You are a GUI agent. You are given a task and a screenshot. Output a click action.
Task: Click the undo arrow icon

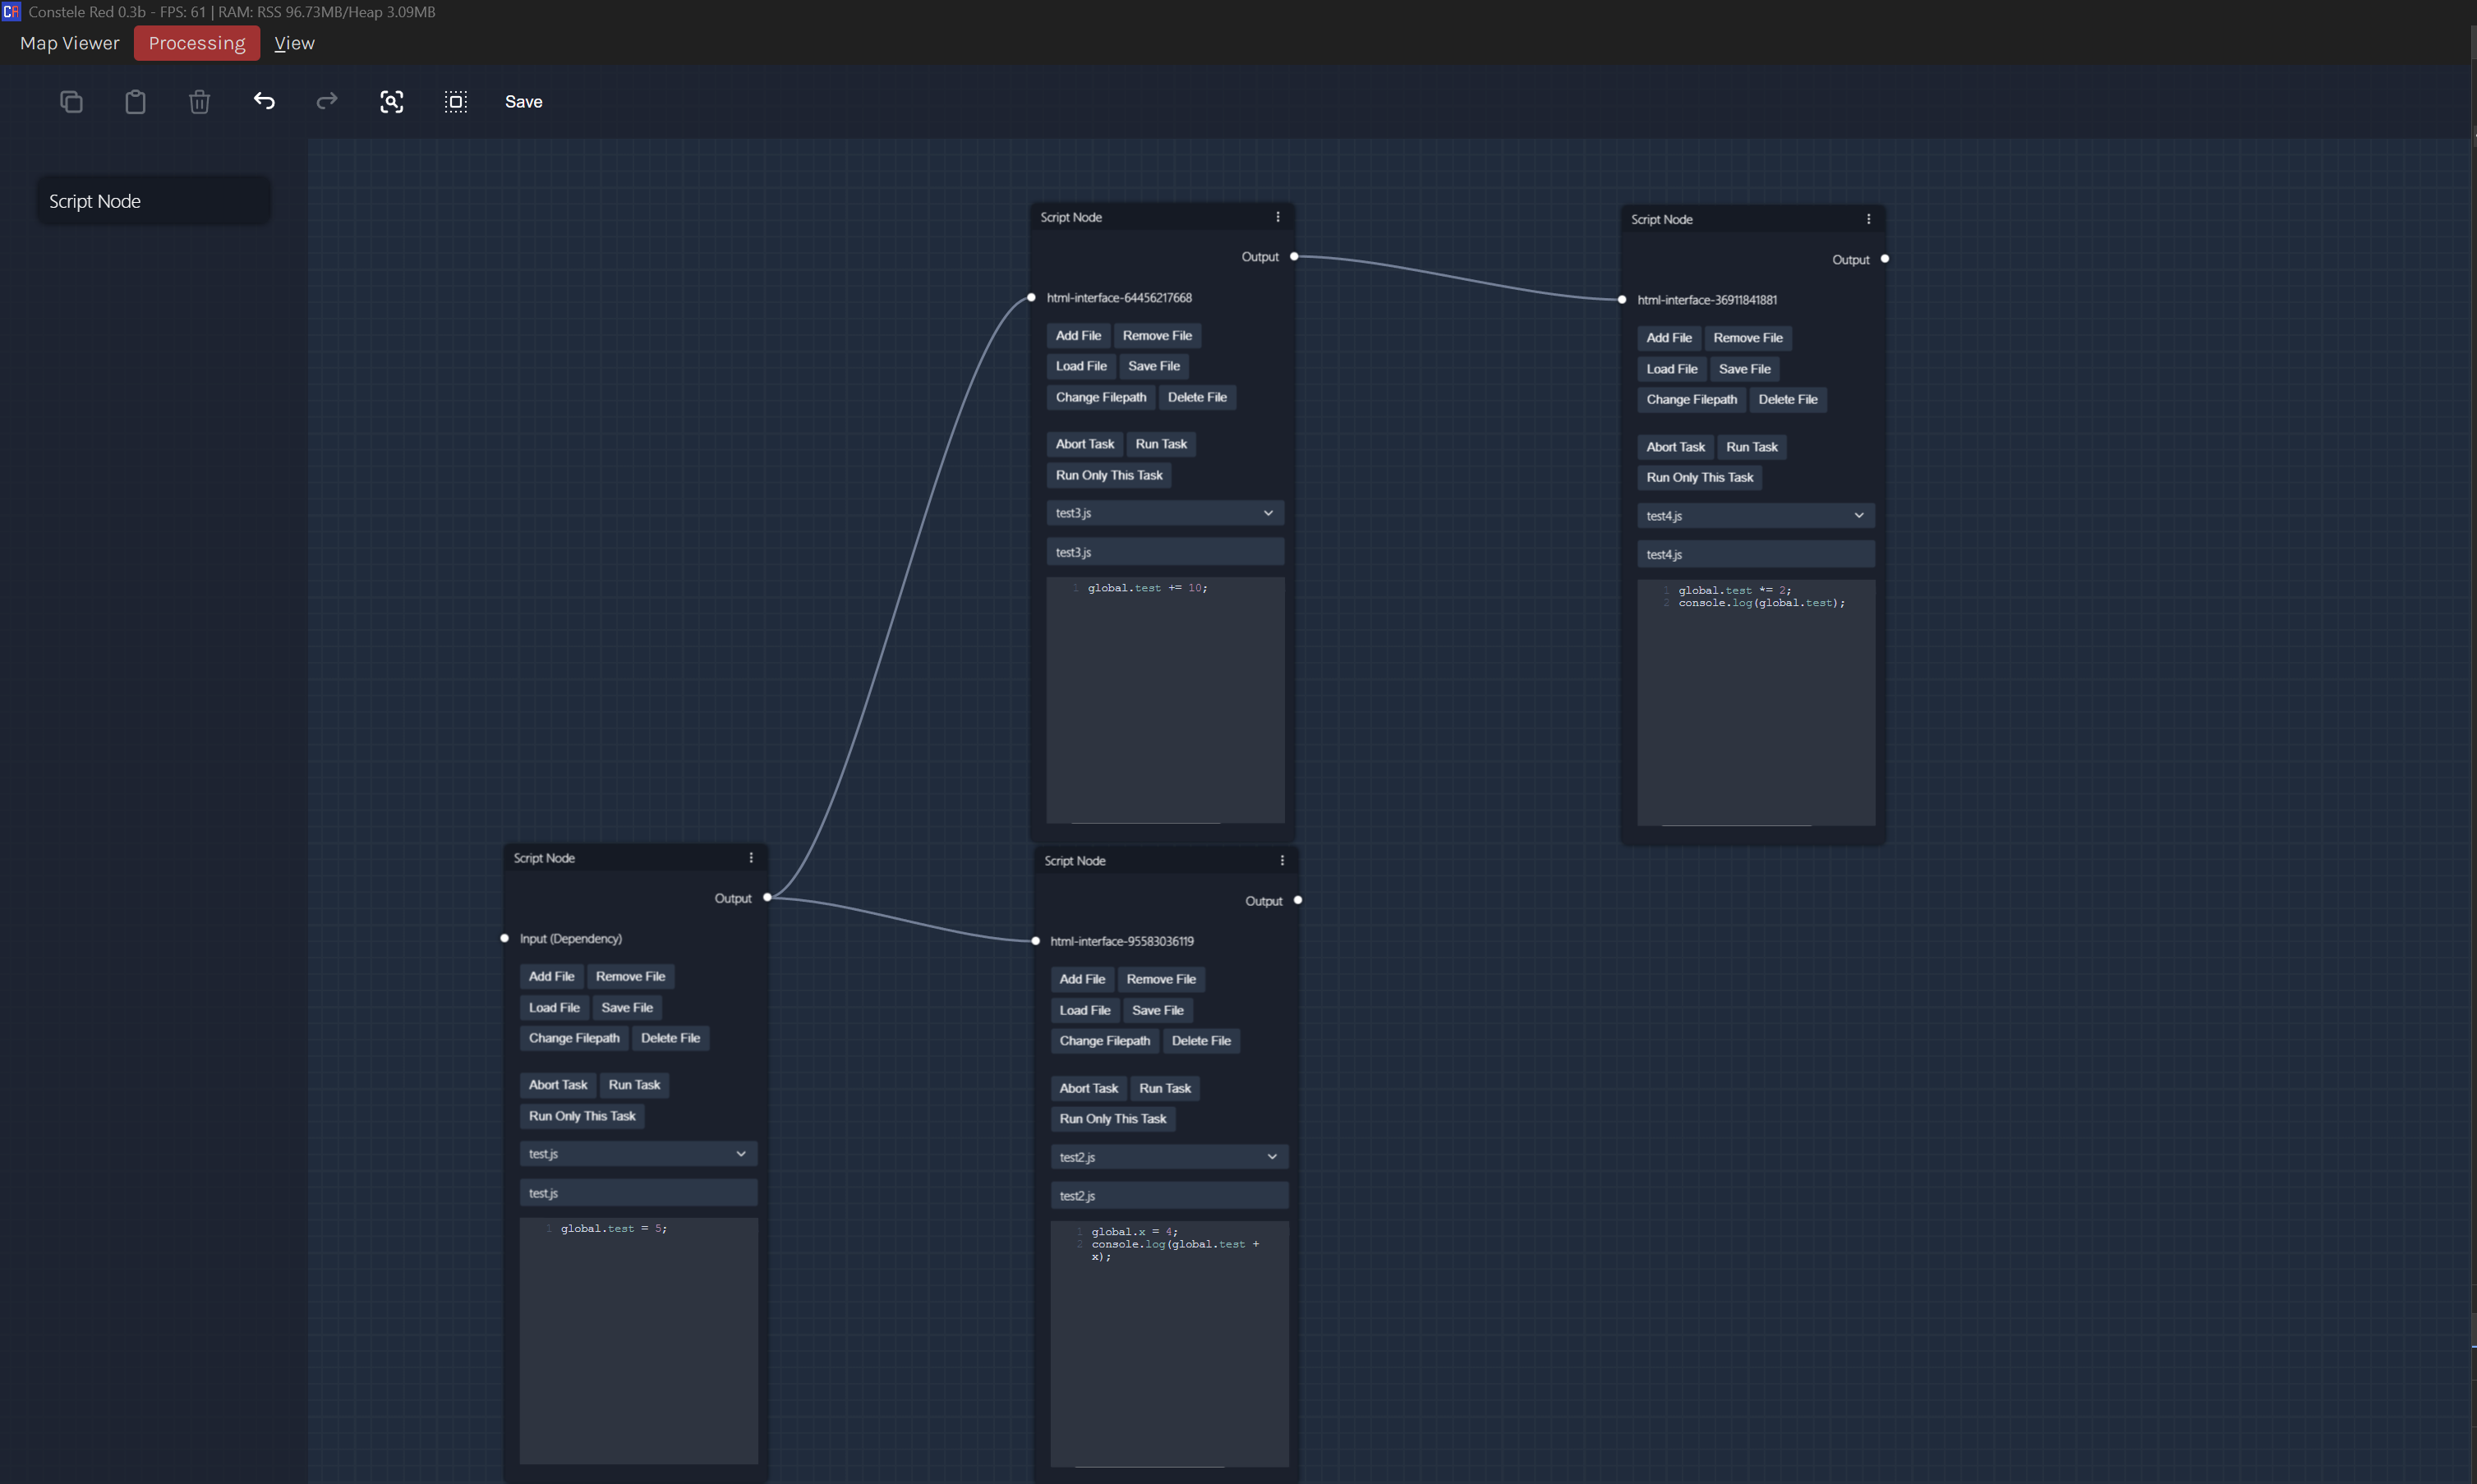(264, 101)
